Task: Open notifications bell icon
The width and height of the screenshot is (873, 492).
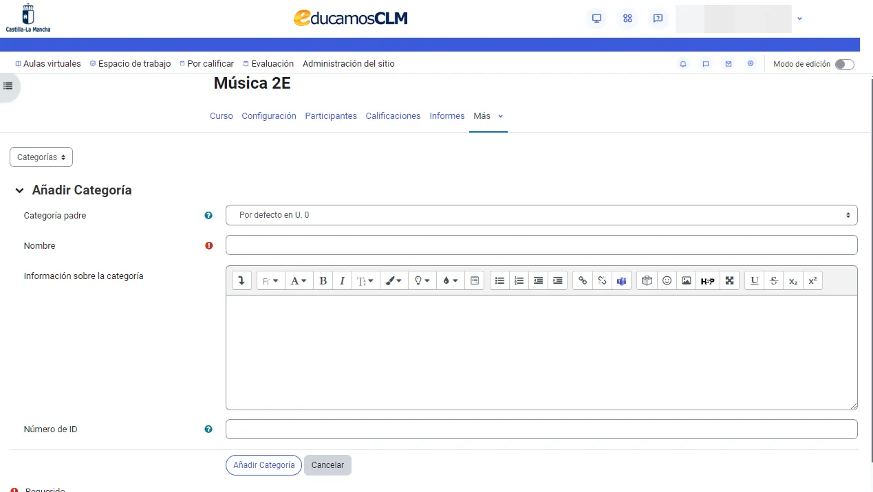Action: click(683, 64)
